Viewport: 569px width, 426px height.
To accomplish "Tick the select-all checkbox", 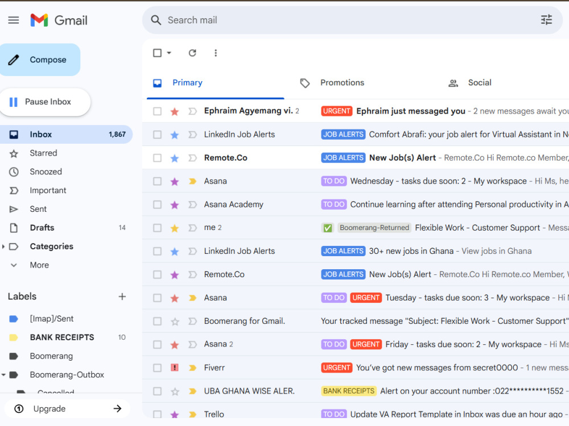I will pos(157,53).
